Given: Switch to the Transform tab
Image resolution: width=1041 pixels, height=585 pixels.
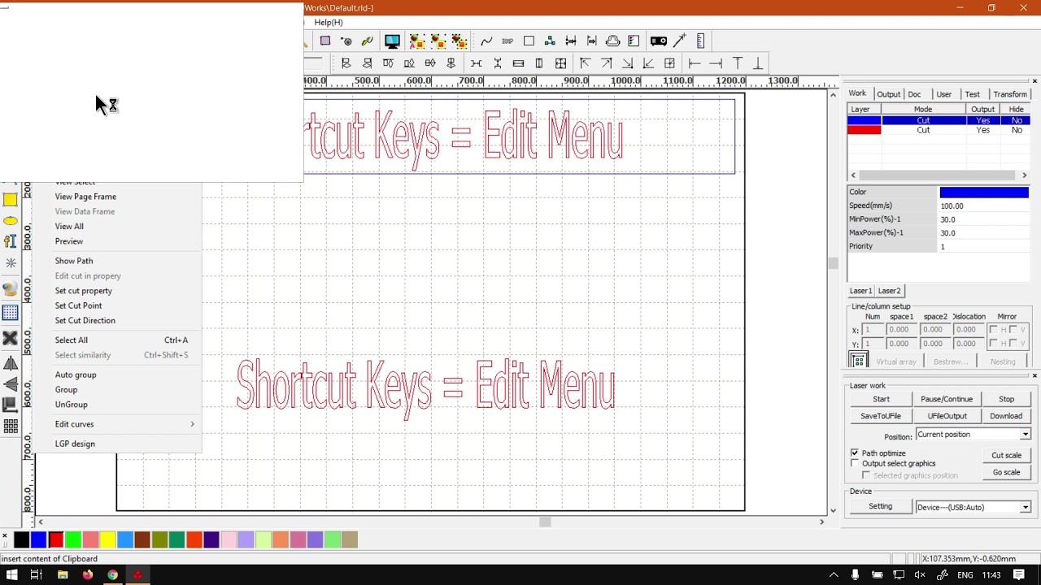Looking at the screenshot, I should click(x=1010, y=94).
